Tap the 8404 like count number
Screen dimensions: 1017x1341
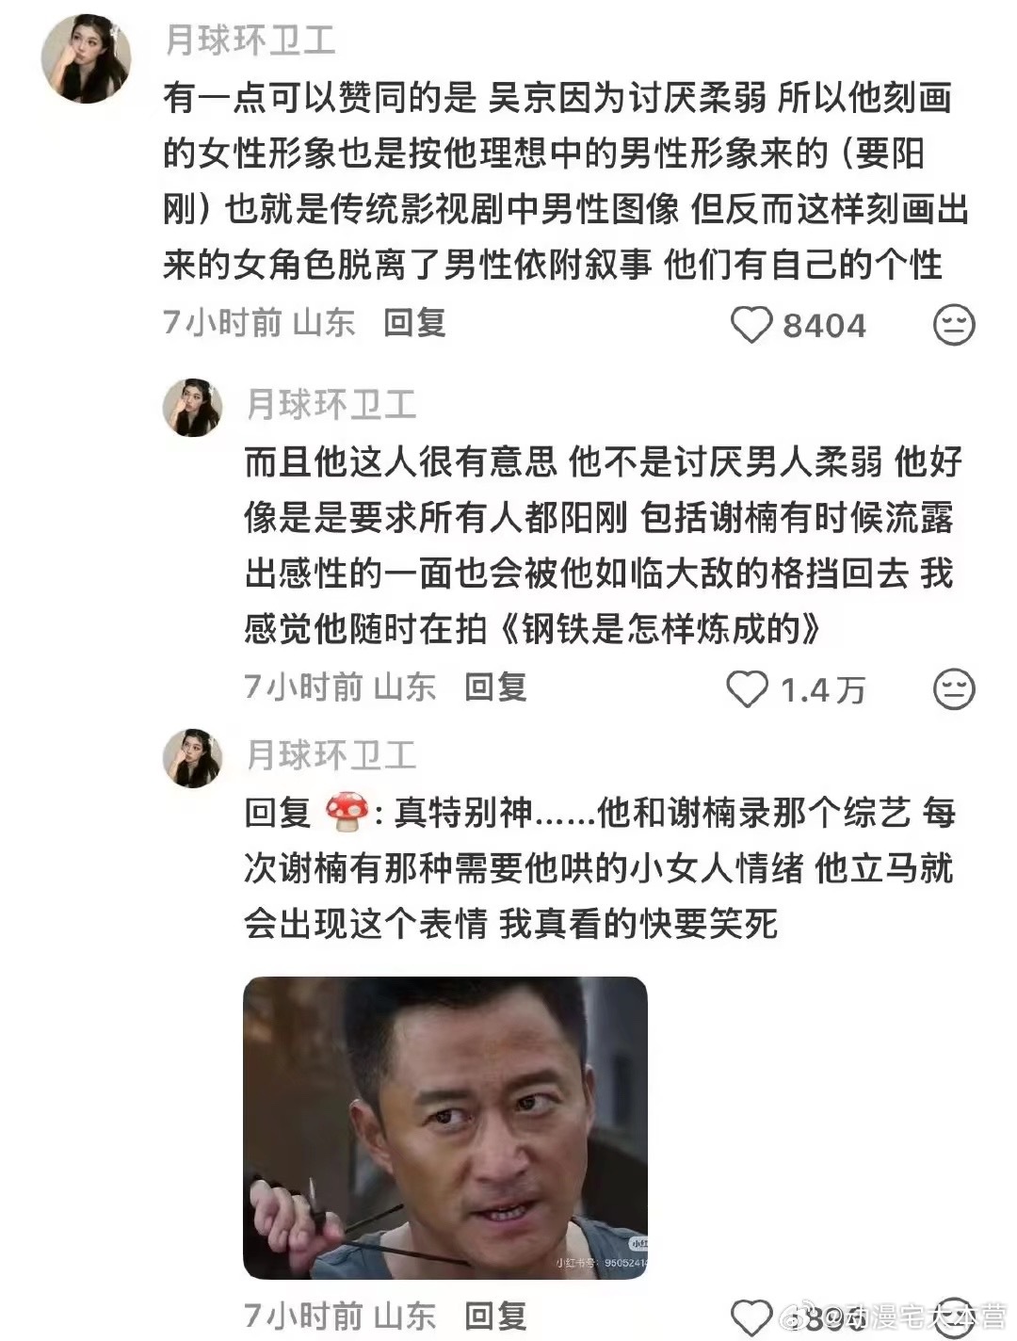pos(824,326)
